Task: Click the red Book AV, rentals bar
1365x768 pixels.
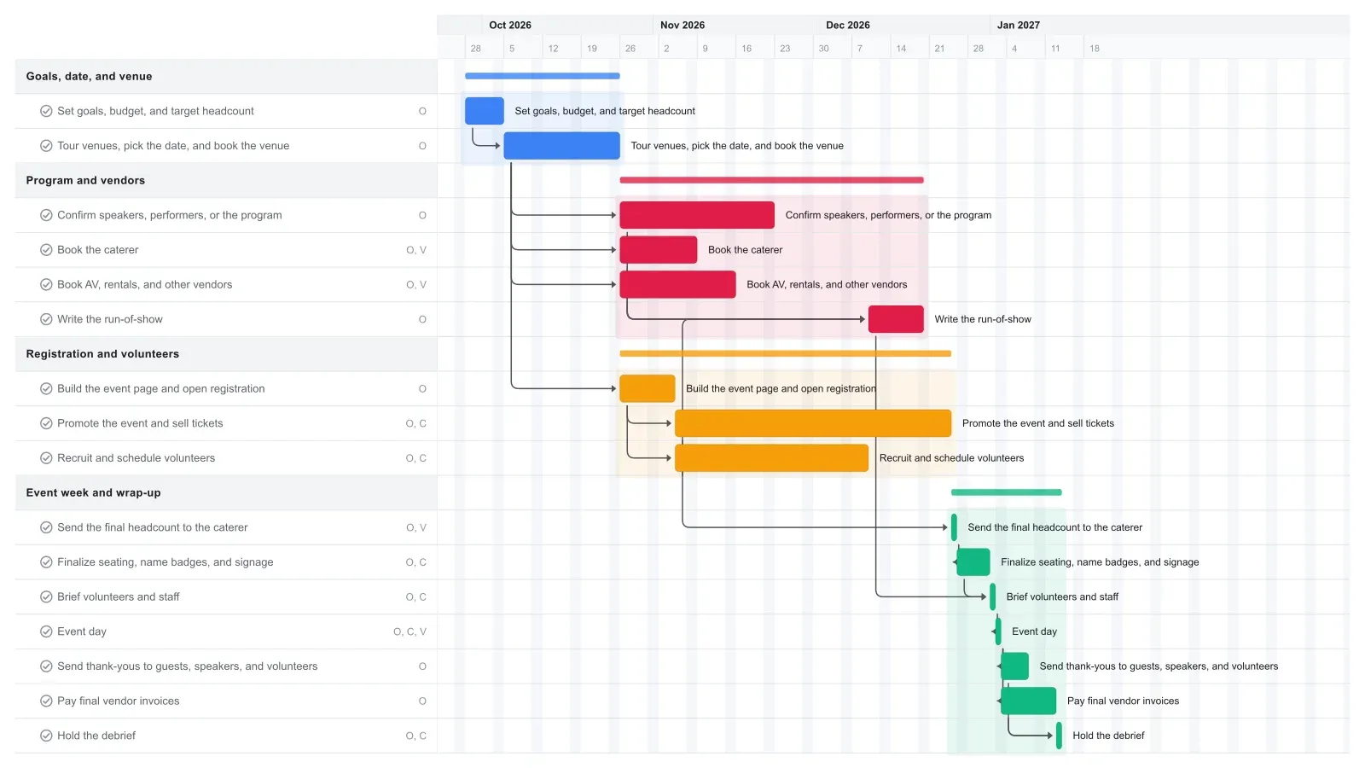Action: pos(678,284)
